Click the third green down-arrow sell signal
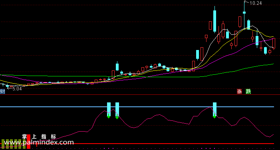Screen dimensions: 280x150 pyautogui.click(x=214, y=117)
